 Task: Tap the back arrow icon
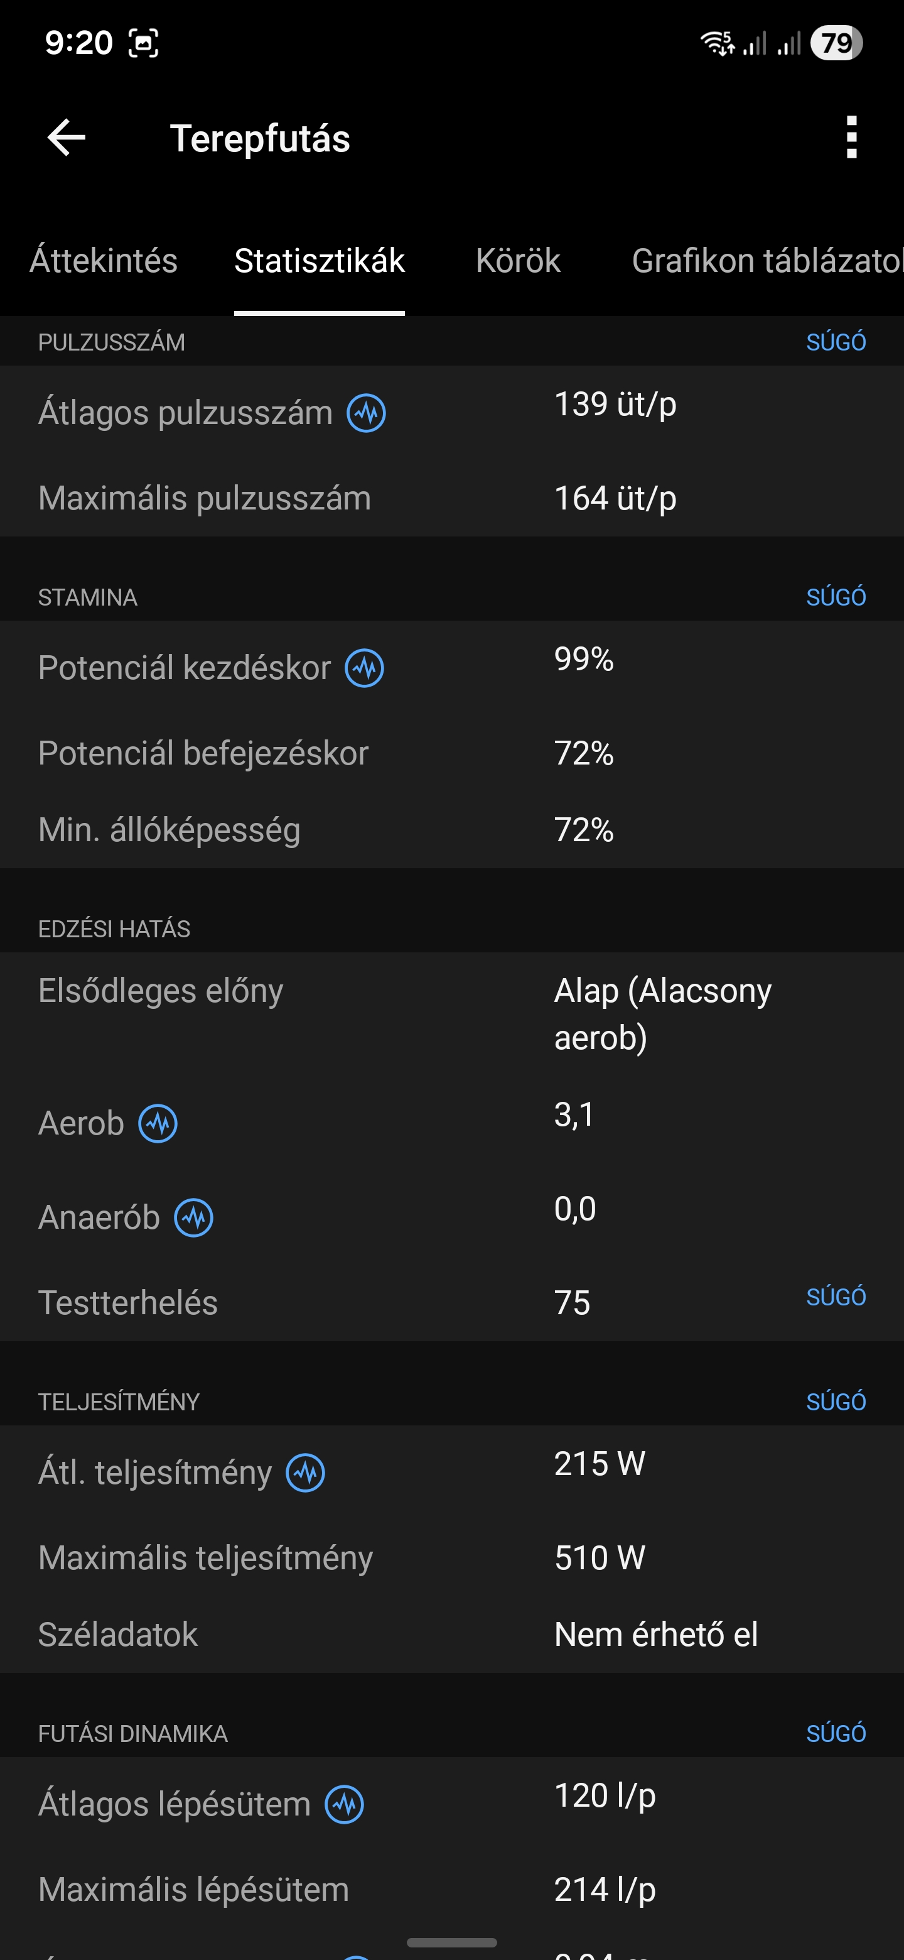[x=66, y=138]
